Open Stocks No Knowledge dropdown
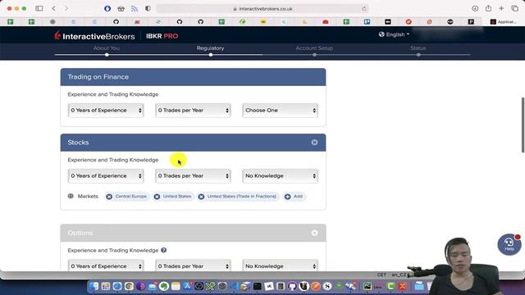525x295 pixels. click(x=280, y=176)
